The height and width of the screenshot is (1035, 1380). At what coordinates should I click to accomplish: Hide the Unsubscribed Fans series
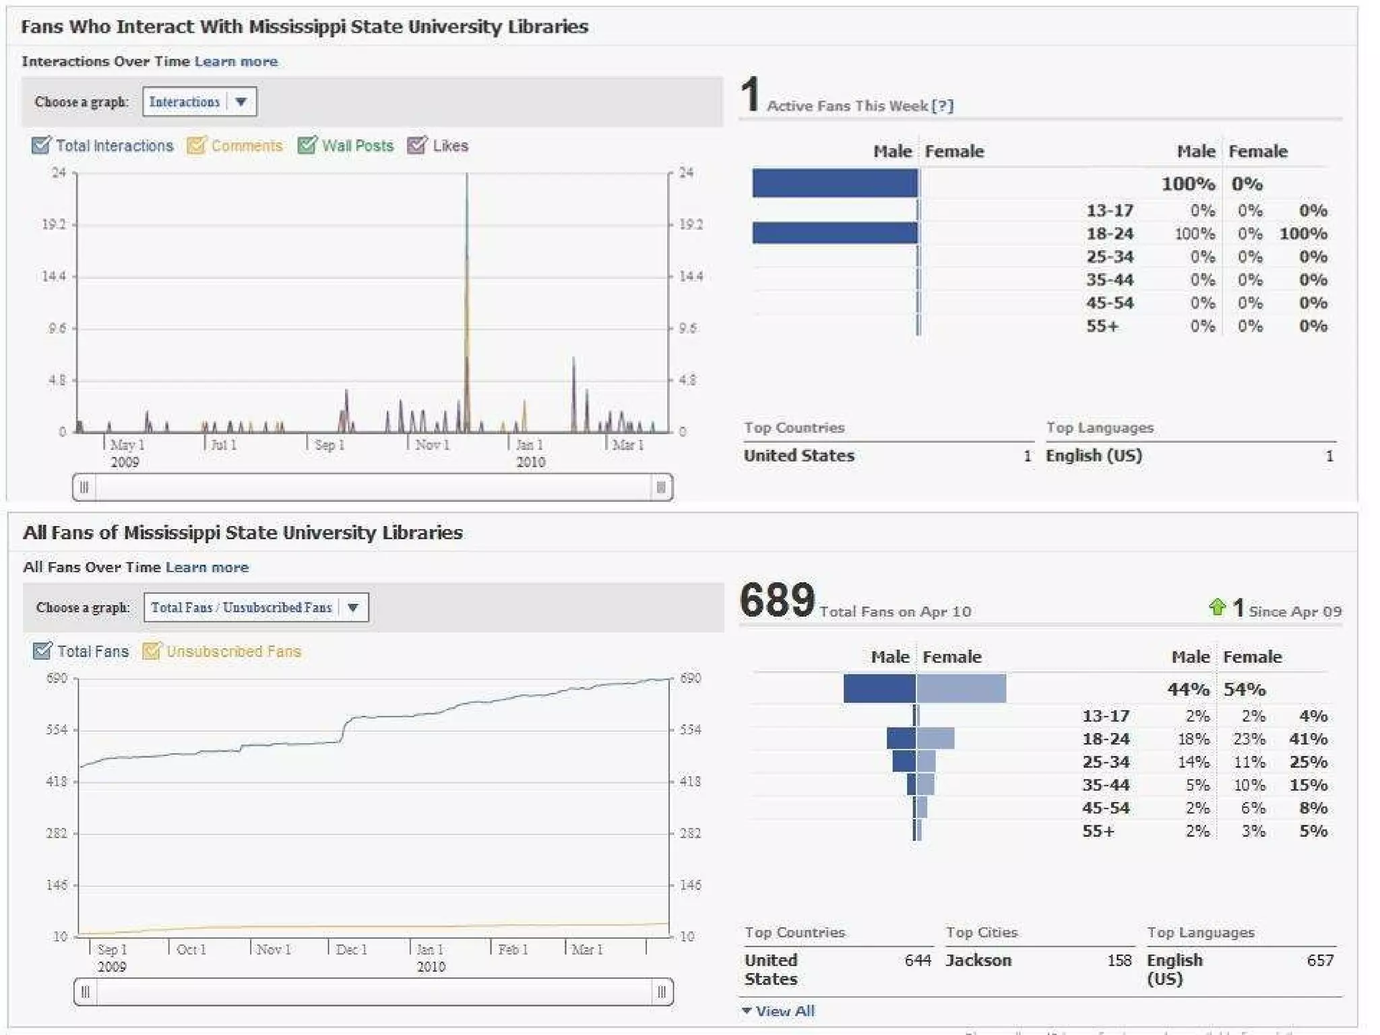152,651
